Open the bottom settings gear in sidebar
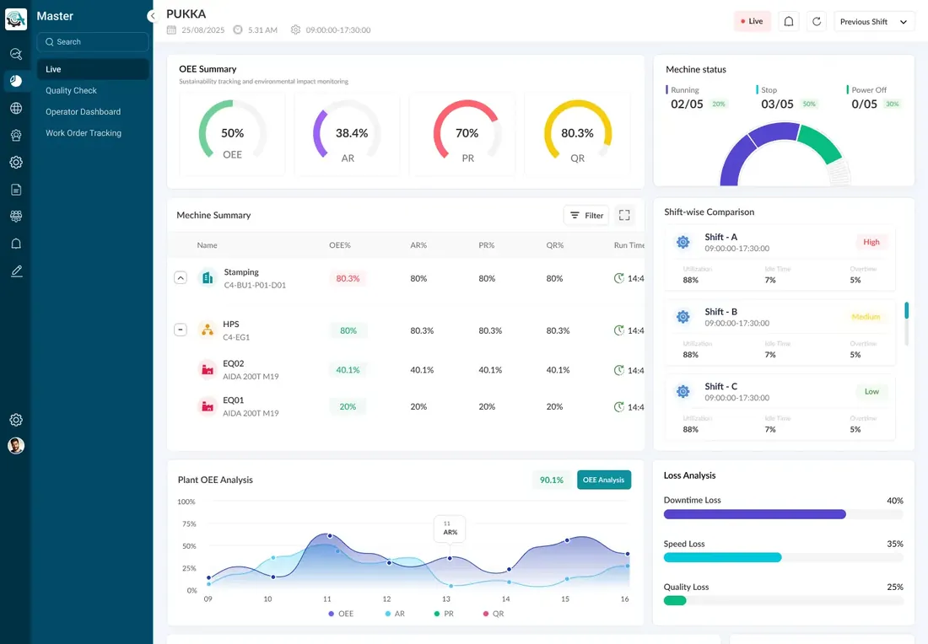 (16, 420)
